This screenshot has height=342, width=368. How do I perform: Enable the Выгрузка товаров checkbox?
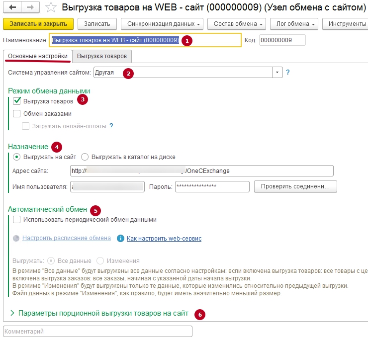(x=17, y=101)
